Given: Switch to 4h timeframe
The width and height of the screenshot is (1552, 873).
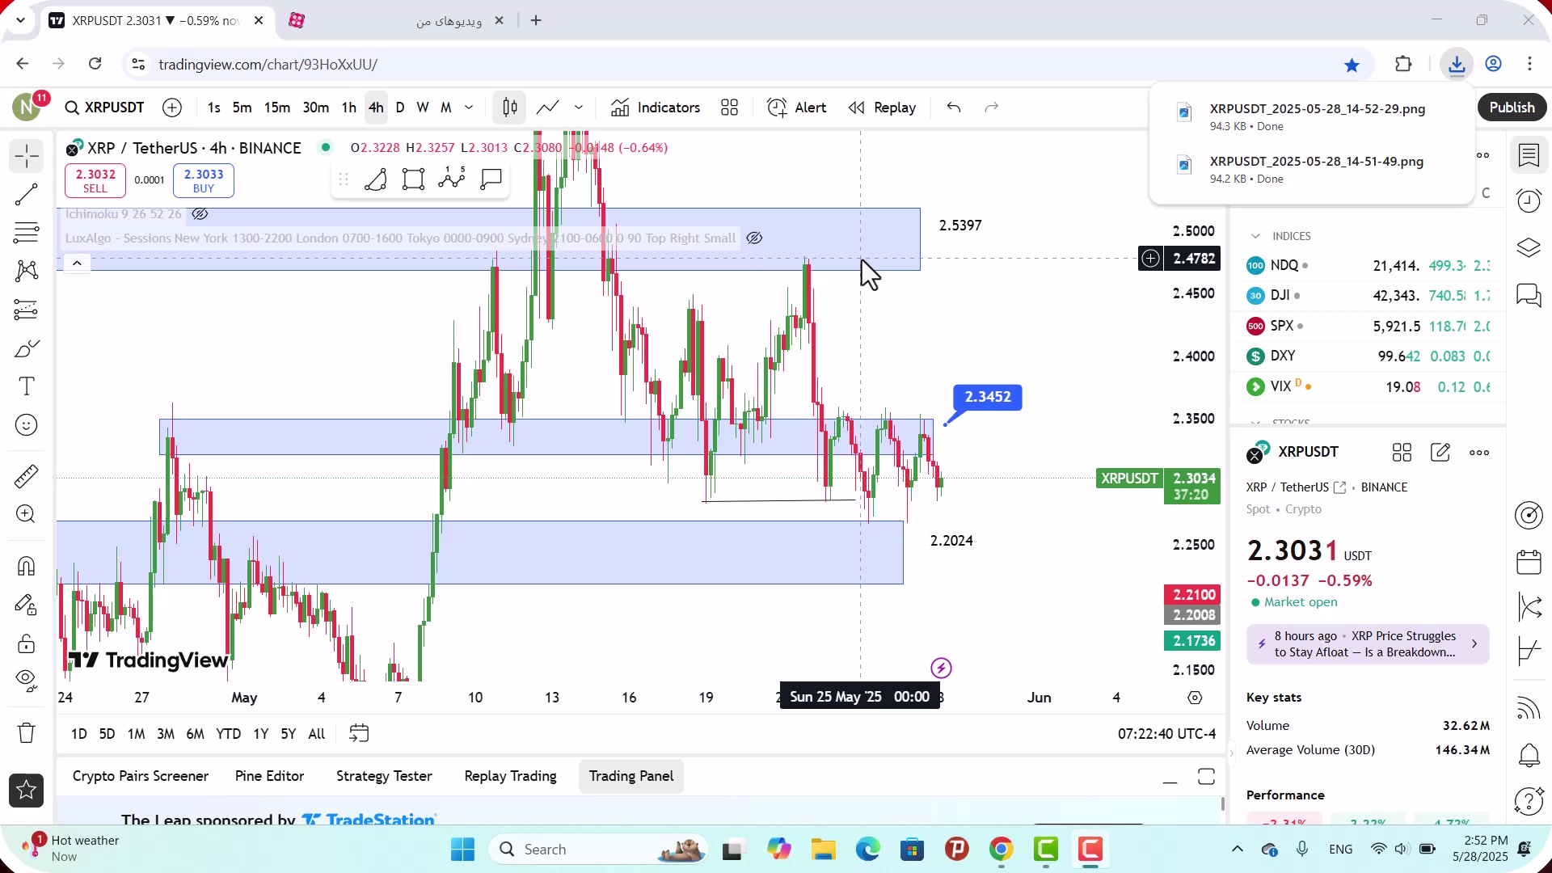Looking at the screenshot, I should pos(376,108).
